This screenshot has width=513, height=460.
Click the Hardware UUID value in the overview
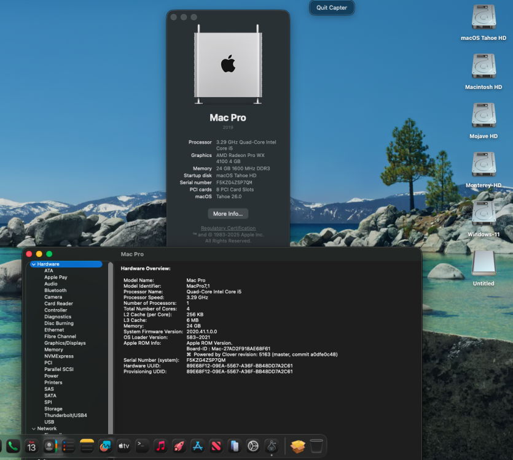point(240,366)
